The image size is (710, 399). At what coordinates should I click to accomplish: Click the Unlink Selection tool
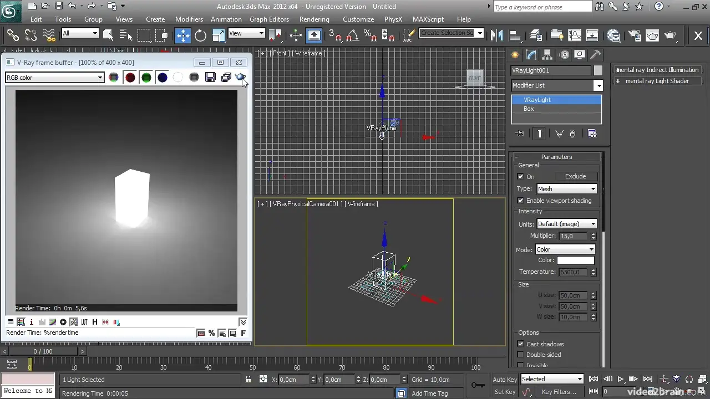(x=31, y=35)
